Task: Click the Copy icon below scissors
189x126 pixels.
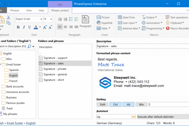Action: (8, 23)
